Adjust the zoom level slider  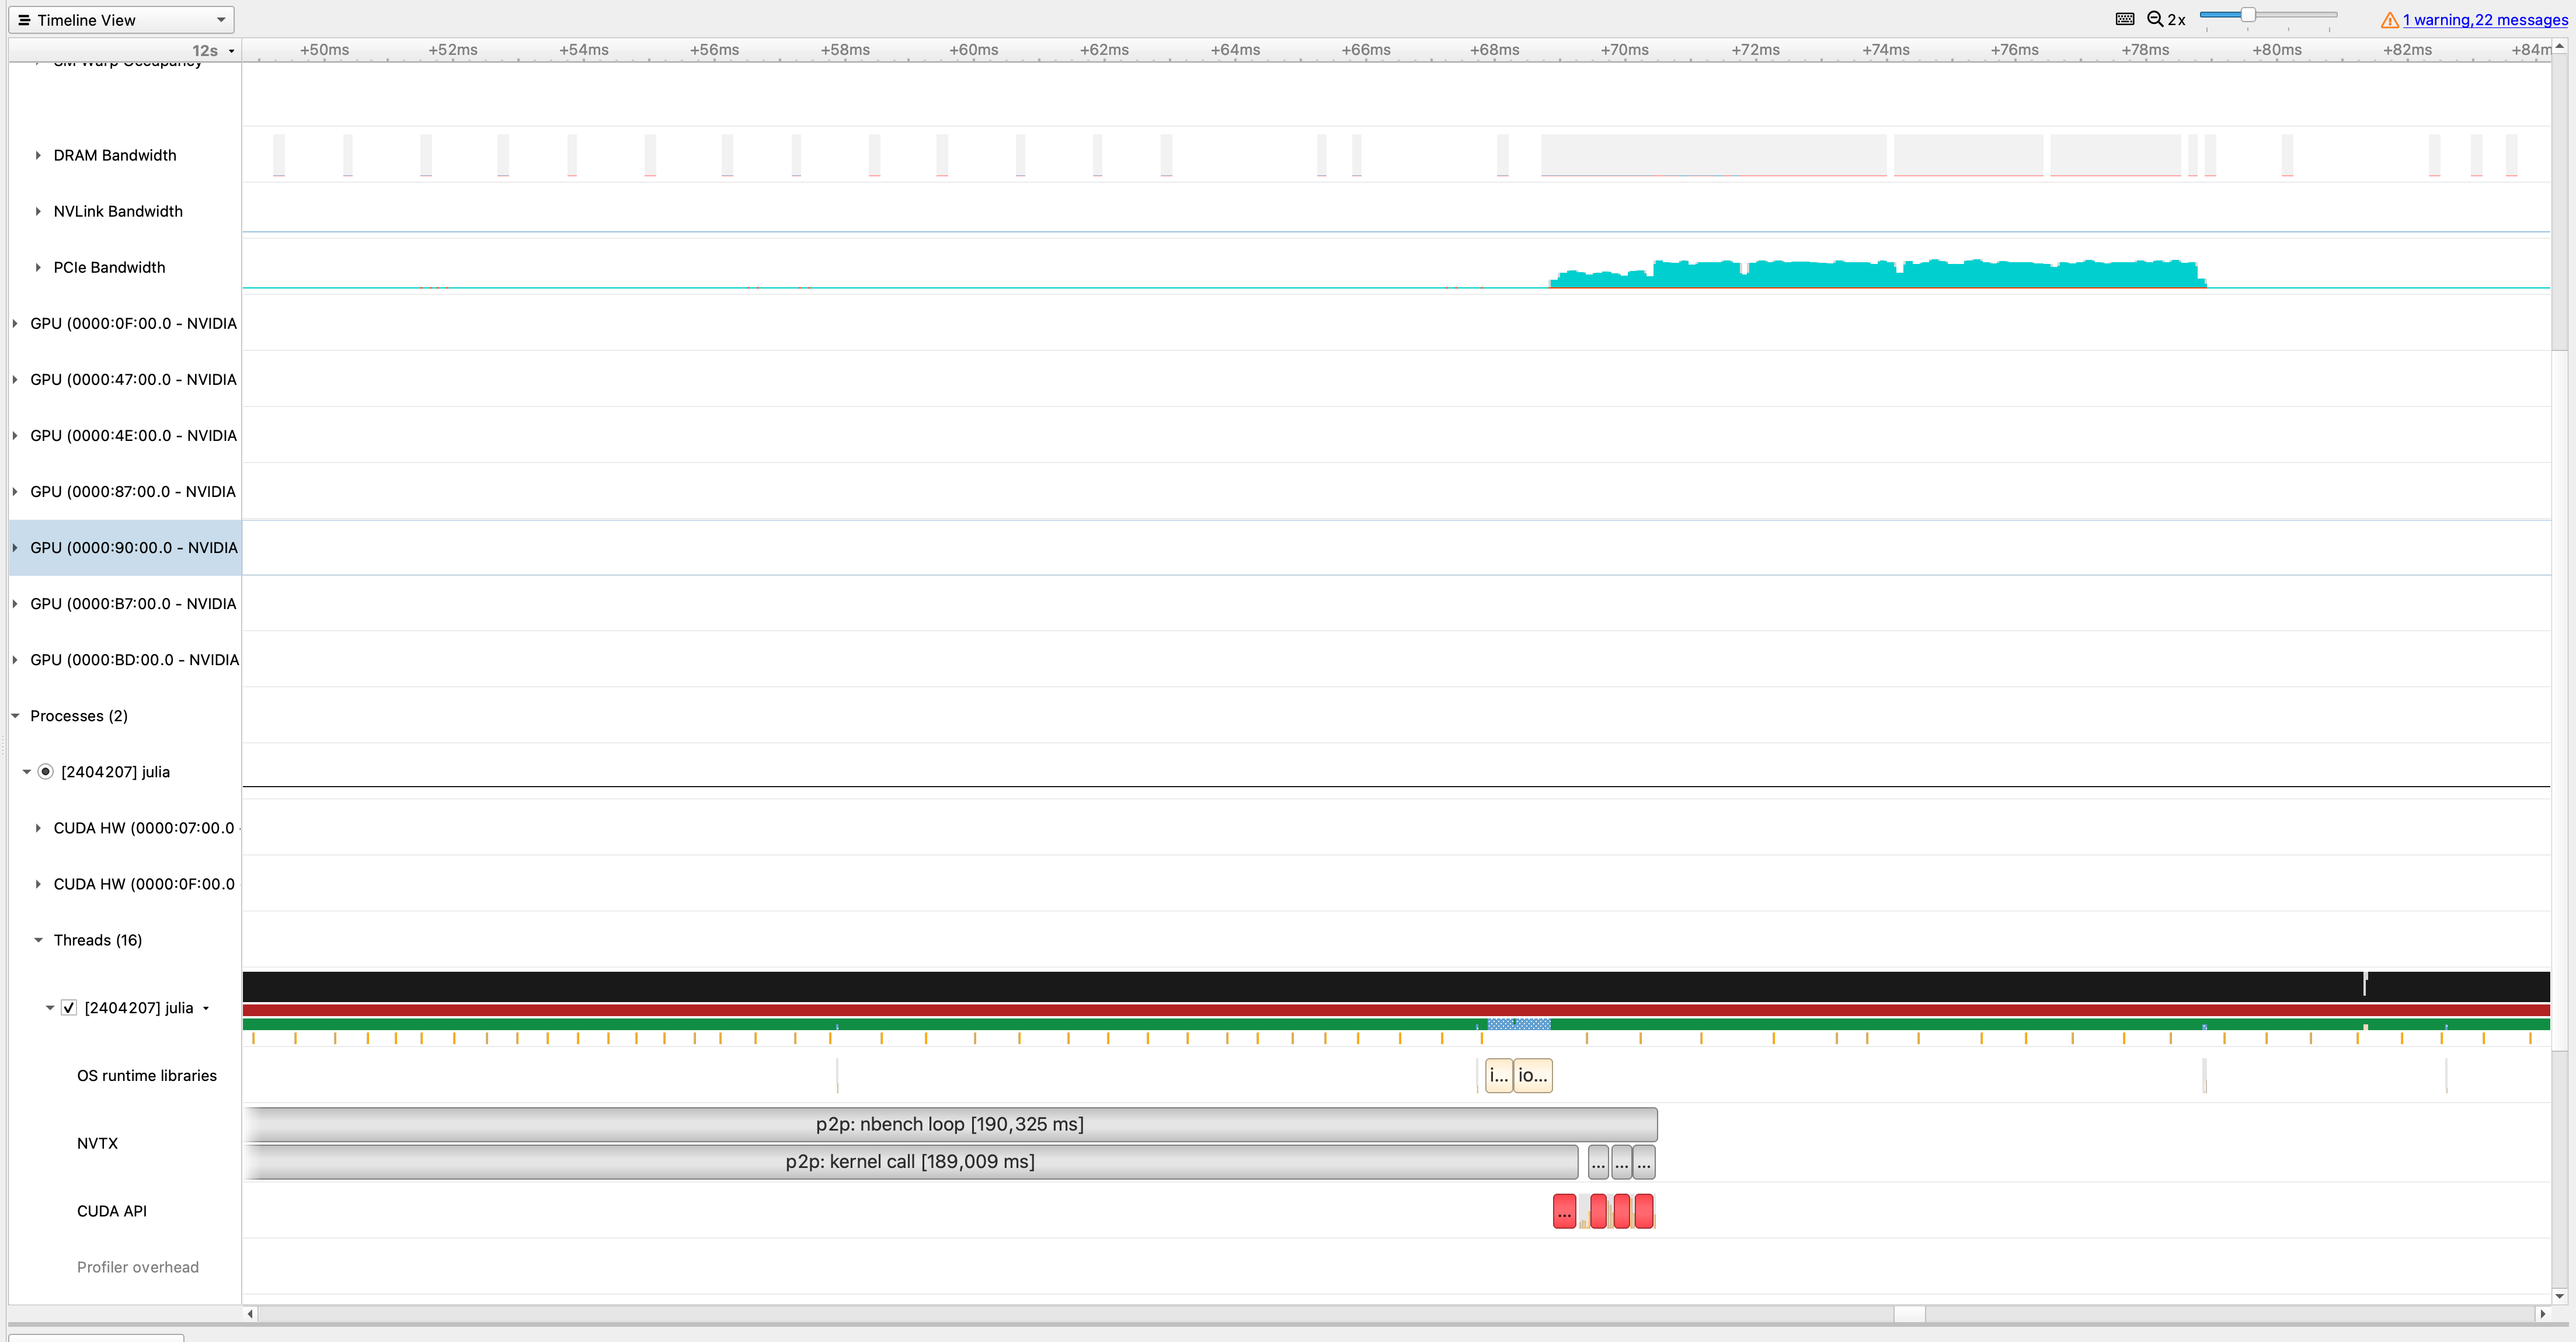(x=2249, y=15)
